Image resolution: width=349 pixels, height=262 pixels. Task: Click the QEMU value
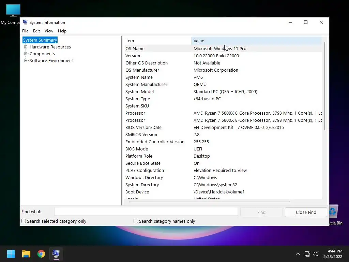point(200,84)
